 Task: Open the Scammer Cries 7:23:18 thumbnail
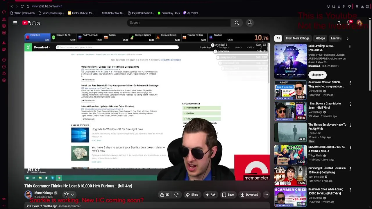290,197
